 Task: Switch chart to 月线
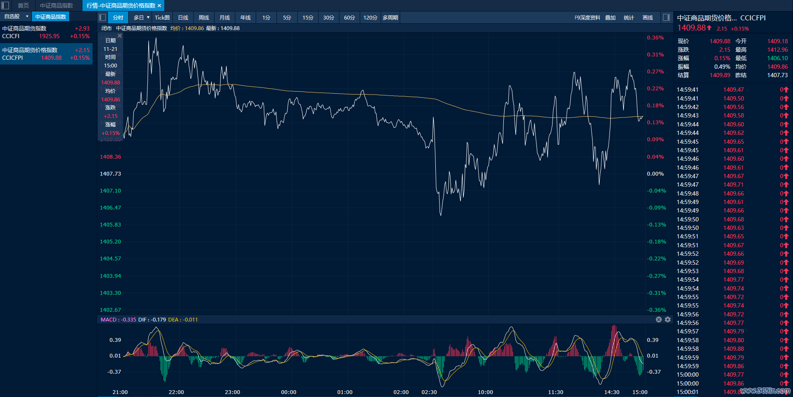coord(225,17)
